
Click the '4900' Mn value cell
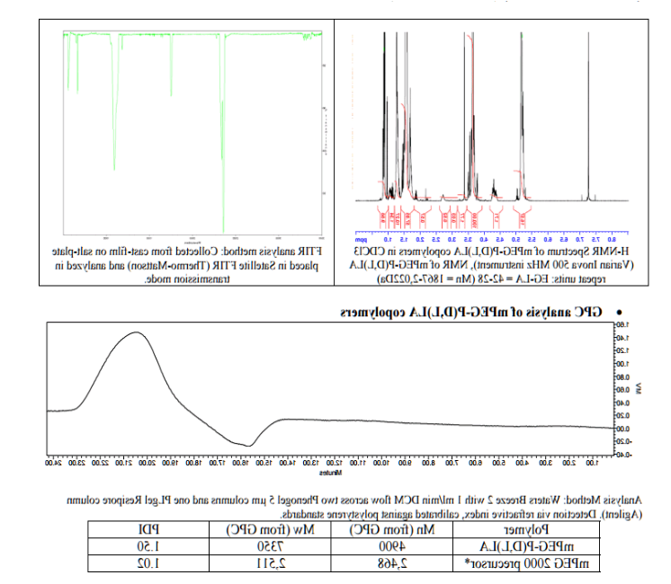pyautogui.click(x=392, y=546)
